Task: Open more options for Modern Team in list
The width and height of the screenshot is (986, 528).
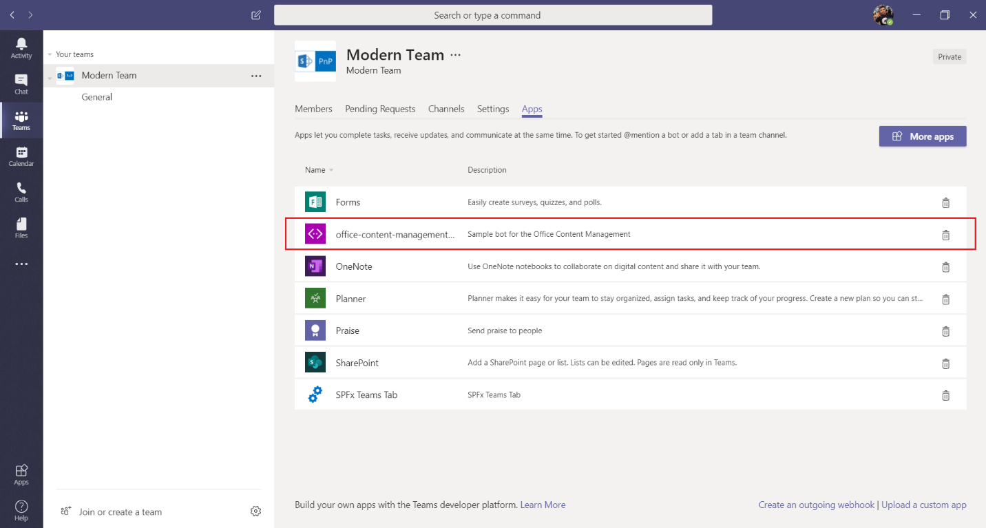Action: [x=256, y=76]
